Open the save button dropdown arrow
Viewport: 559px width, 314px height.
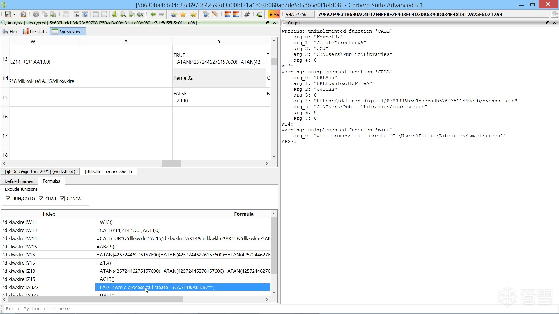click(x=14, y=14)
